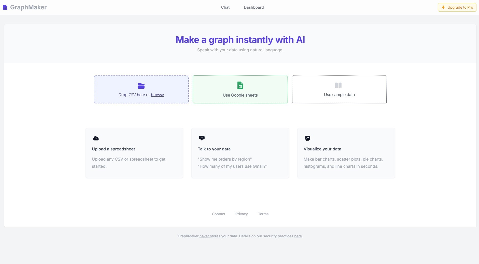Open the Dashboard nav item
Viewport: 479px width, 264px height.
tap(254, 7)
